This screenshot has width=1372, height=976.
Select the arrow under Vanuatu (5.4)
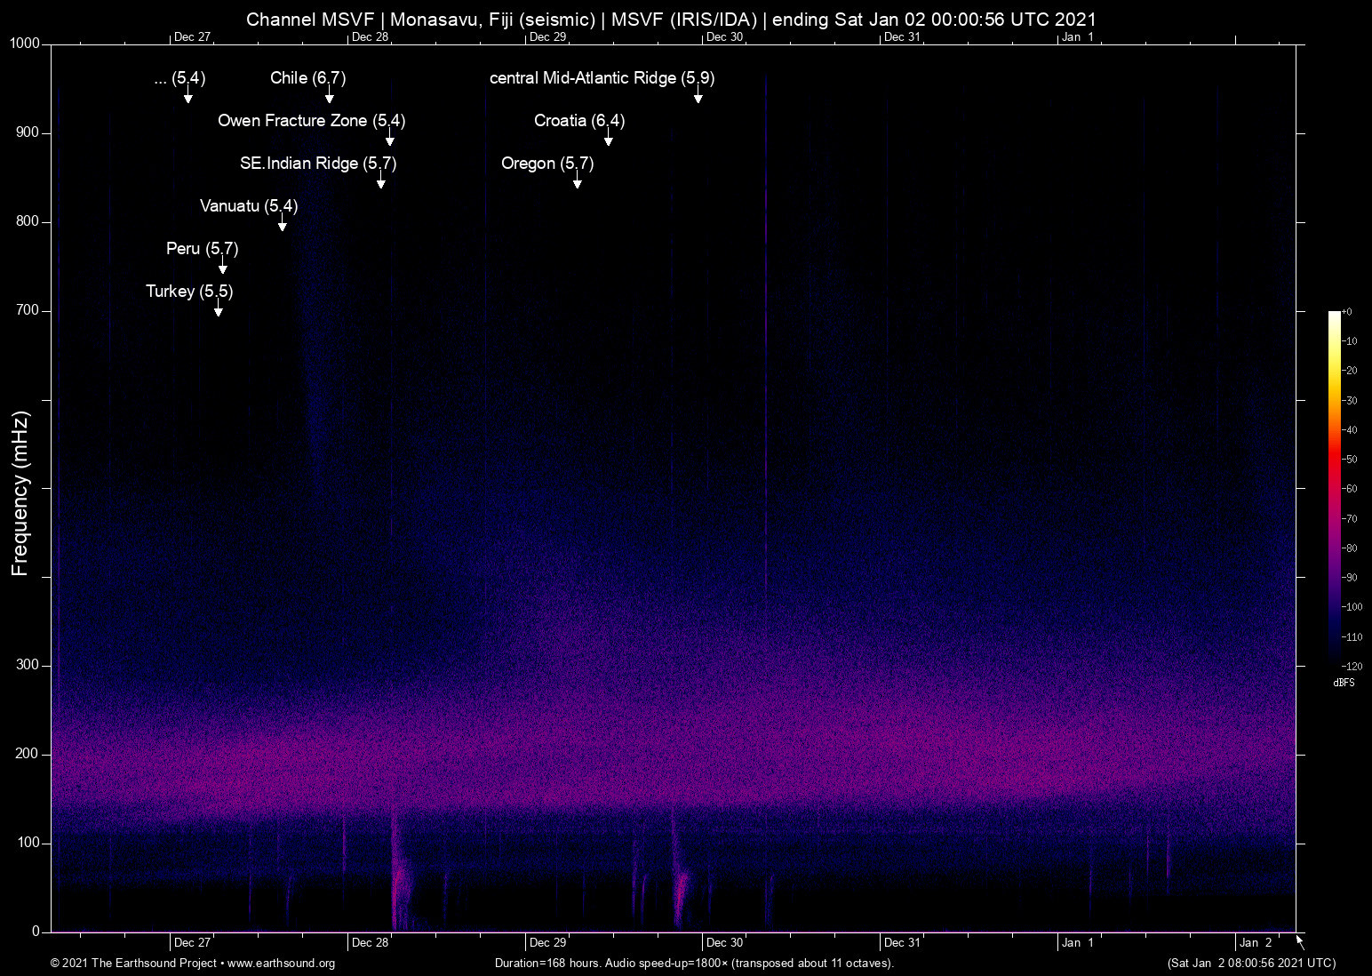283,224
